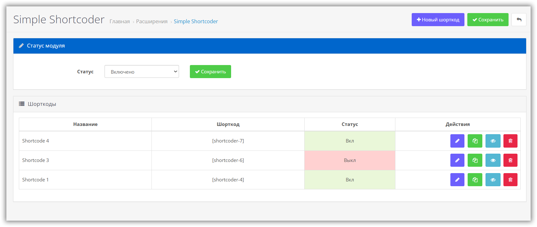Delete Shortcode 3 with trash icon
This screenshot has width=537, height=227.
tap(510, 160)
